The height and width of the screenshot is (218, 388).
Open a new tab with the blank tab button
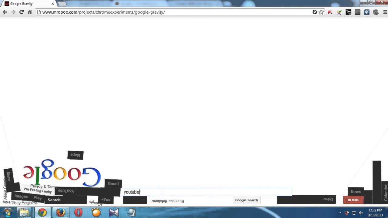[62, 4]
